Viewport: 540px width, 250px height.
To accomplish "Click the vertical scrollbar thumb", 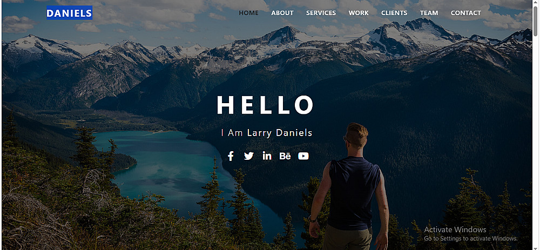I will pos(536,21).
